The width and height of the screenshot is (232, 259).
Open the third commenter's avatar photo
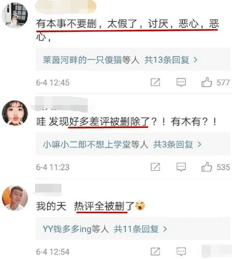[x=15, y=198]
